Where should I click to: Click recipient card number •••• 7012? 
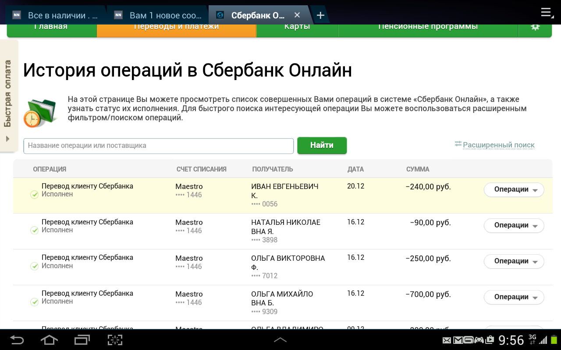click(x=264, y=276)
